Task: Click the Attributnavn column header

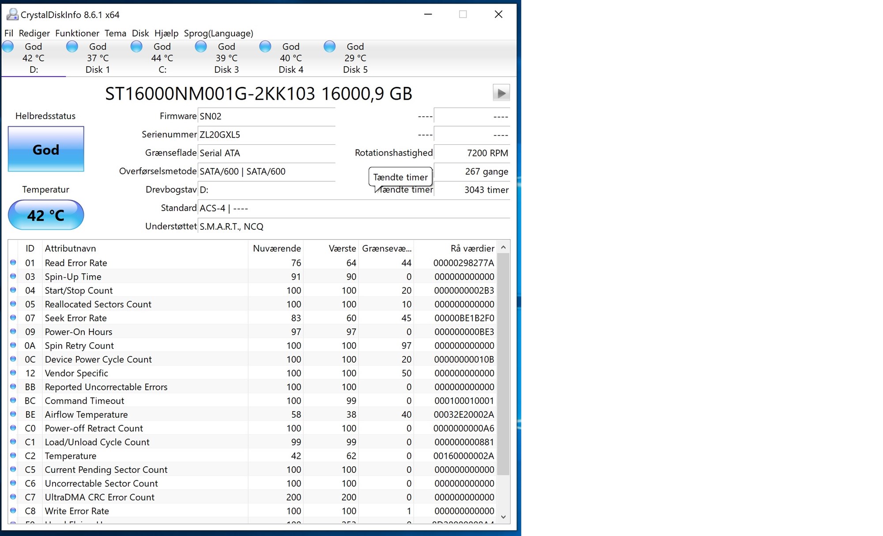Action: (x=145, y=248)
